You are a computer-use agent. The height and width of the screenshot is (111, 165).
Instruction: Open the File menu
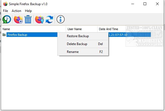[x=5, y=11]
